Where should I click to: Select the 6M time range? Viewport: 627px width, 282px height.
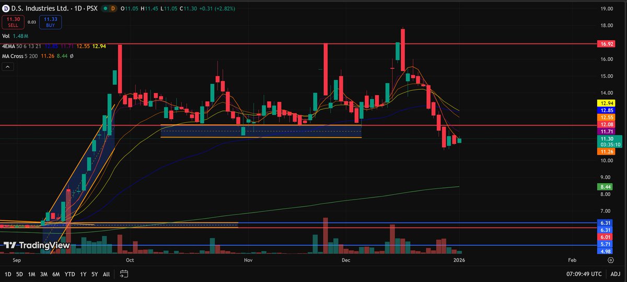coord(56,274)
